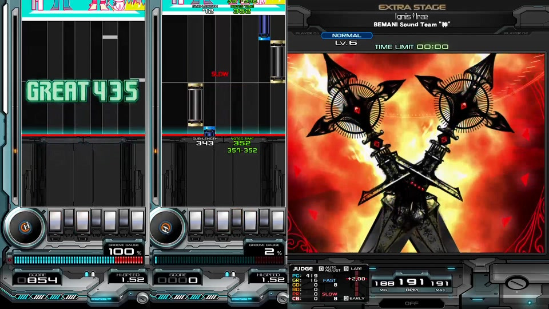Click the long charge note at far-right lane
Screen dimensions: 549x309
[x=278, y=62]
